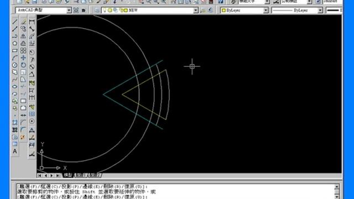The height and width of the screenshot is (199, 354).
Task: Open the lineweight dropdown
Action: [334, 11]
